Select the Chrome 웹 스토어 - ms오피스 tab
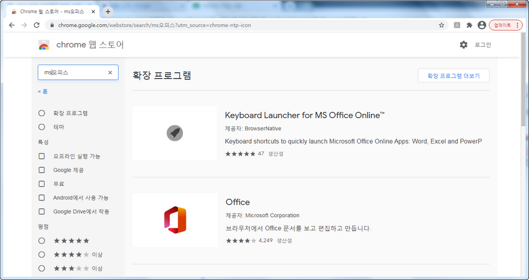Viewport: 529px width, 280px height. pyautogui.click(x=52, y=12)
